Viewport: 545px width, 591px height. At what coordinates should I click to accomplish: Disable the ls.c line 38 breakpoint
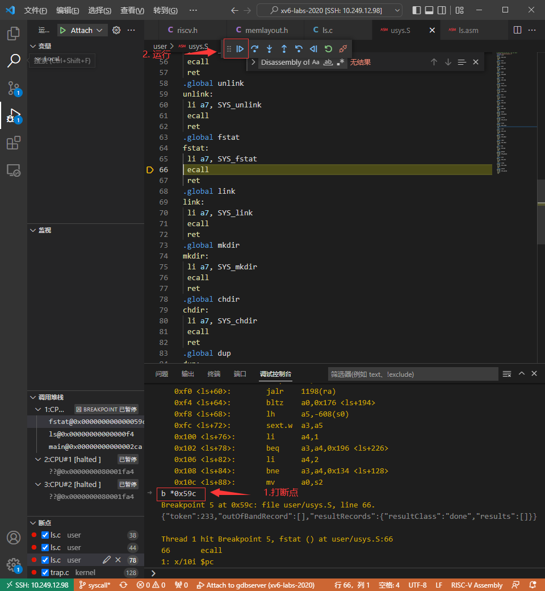(45, 535)
